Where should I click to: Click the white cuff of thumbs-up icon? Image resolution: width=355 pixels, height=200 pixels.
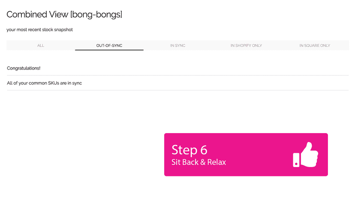[x=296, y=160]
